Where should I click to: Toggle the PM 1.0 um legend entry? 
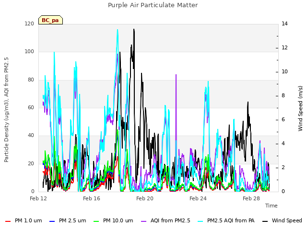pos(24,220)
